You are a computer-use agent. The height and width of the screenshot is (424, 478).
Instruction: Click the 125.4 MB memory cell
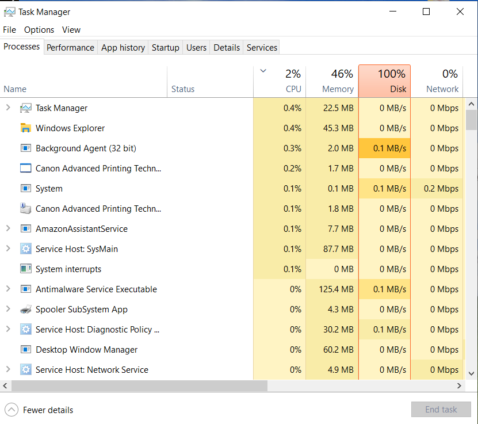(332, 289)
